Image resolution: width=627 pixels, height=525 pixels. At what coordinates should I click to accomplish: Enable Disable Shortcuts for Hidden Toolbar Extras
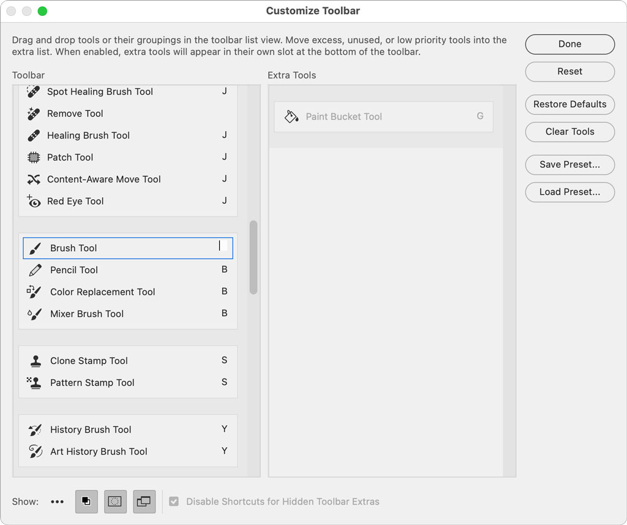click(174, 501)
